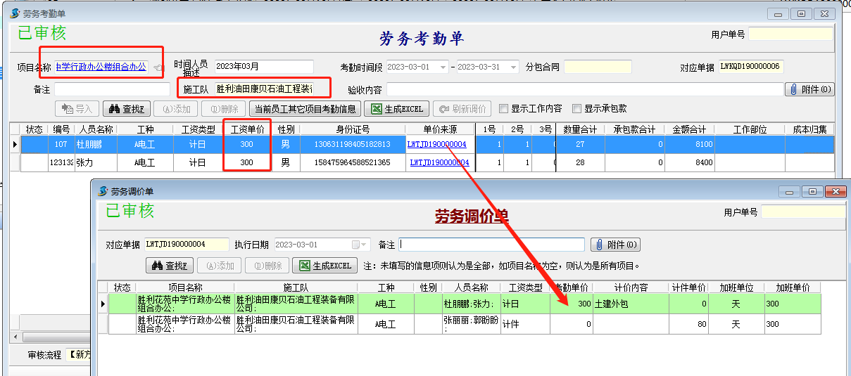
Task: Open 附件(0) attachment button in 劳务考勤单
Action: pos(809,89)
